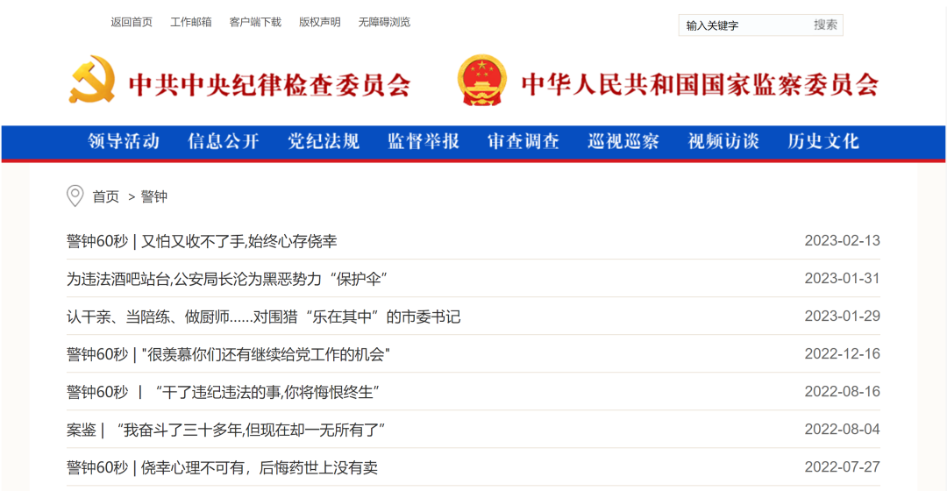Open article 为违法酒吧站台 about 公安局长
Screen dimensions: 947x491
[x=227, y=279]
